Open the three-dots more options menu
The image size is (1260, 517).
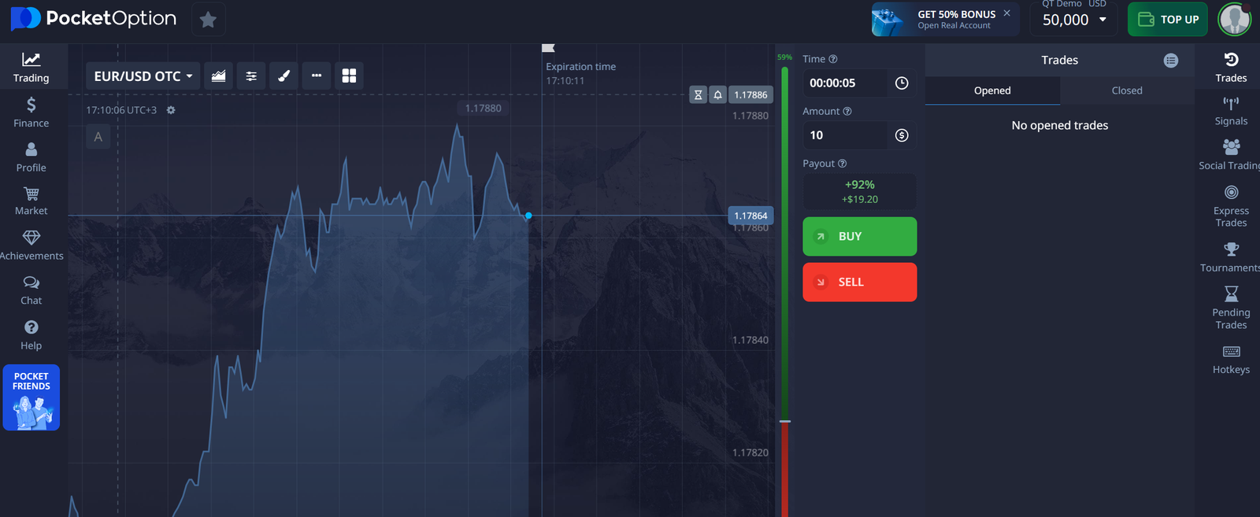(x=317, y=76)
